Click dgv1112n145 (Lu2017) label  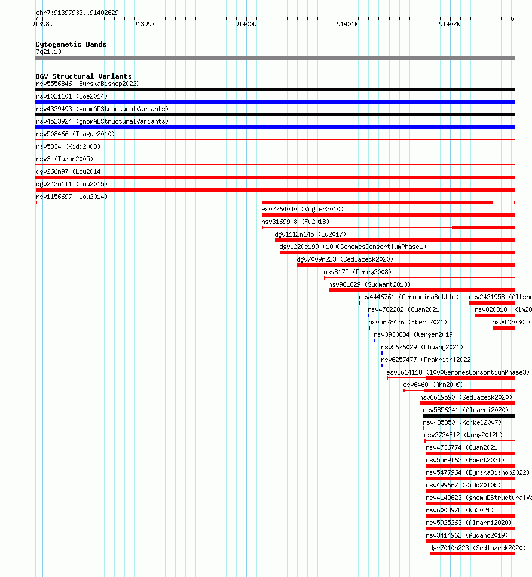click(x=310, y=234)
